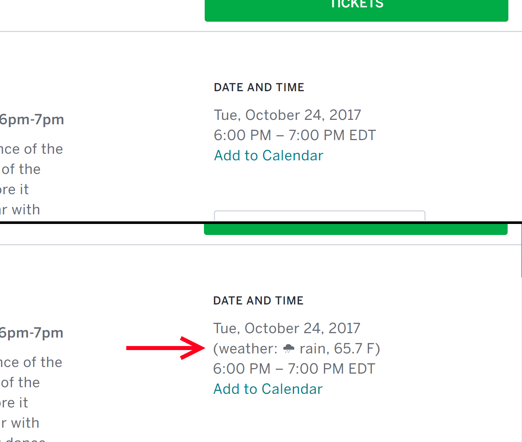Image resolution: width=522 pixels, height=442 pixels.
Task: Click the DATE AND TIME heading below the TICKETS button
Action: 259,87
